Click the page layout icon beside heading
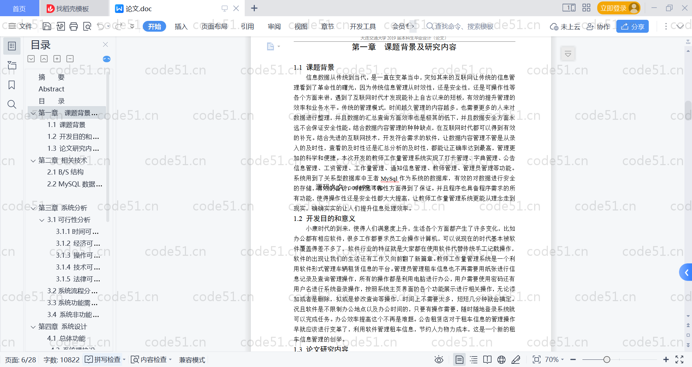 click(x=271, y=46)
